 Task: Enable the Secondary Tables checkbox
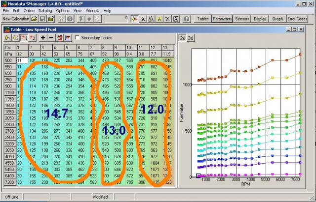tap(78, 37)
